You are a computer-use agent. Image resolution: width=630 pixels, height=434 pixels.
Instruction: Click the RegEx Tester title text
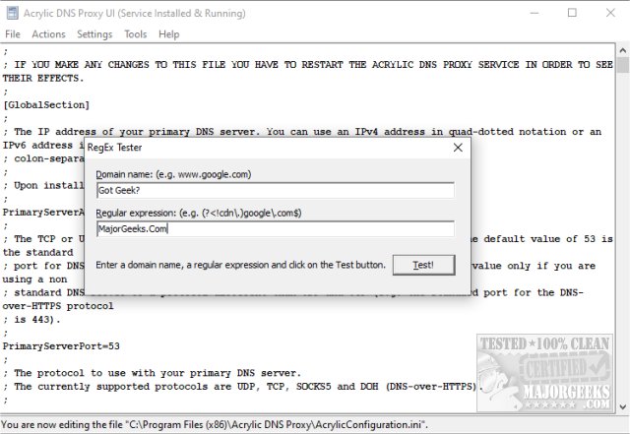coord(114,148)
